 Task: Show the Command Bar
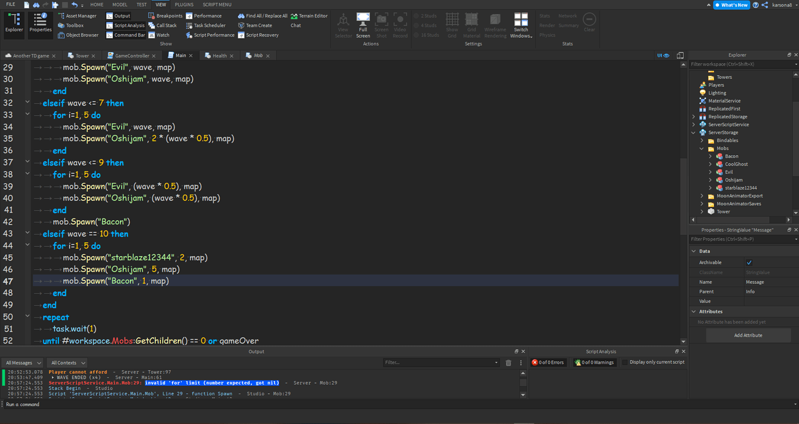click(126, 35)
